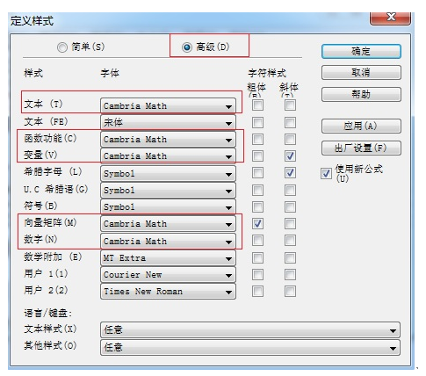
Task: Uncheck italic checkbox for 希腊字母(L)
Action: (x=290, y=173)
